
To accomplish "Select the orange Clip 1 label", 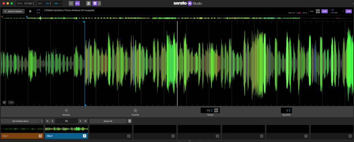I will [22, 136].
